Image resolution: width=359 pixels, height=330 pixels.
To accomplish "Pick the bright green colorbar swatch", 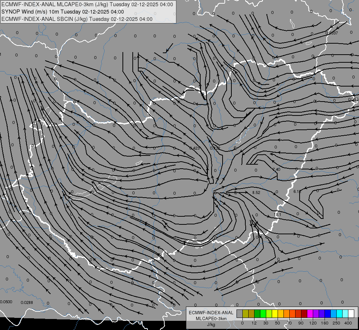I will [x=263, y=314].
